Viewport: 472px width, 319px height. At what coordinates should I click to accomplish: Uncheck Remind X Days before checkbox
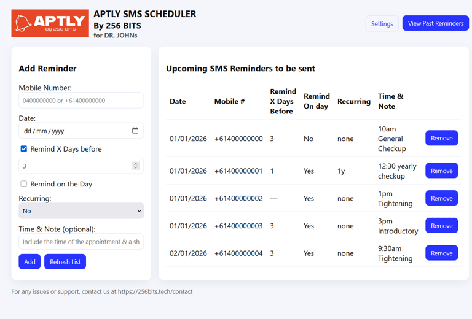pos(24,149)
